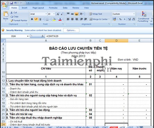Click the Accounting Number Format icon
Viewport: 154px width, 128px height.
(x=114, y=19)
